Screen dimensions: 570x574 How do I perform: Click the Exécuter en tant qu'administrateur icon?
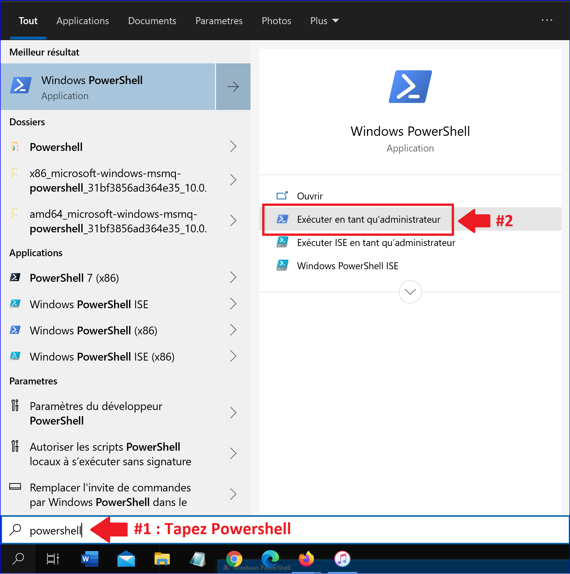[x=282, y=219]
